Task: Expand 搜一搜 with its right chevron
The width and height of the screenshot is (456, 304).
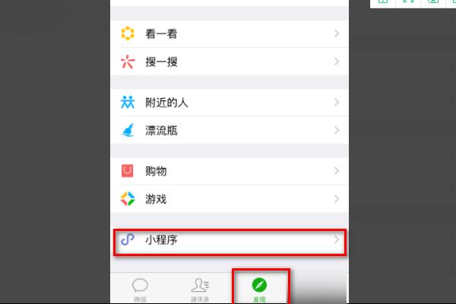Action: point(337,62)
